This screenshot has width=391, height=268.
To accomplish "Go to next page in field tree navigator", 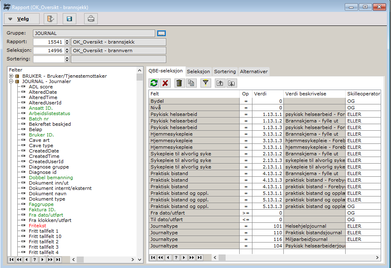I will (x=50, y=259).
